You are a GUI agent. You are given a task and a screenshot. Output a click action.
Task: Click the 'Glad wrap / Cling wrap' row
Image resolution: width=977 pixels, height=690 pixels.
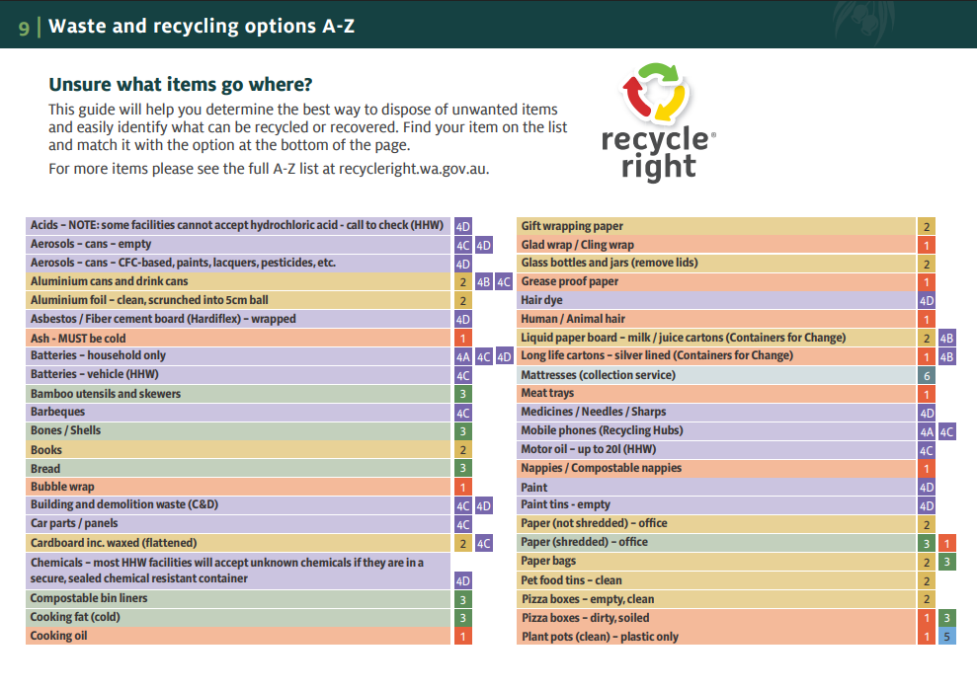(x=716, y=245)
